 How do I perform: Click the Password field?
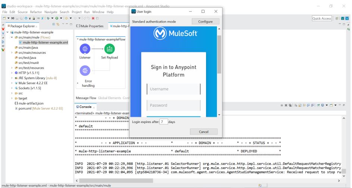[x=174, y=105]
